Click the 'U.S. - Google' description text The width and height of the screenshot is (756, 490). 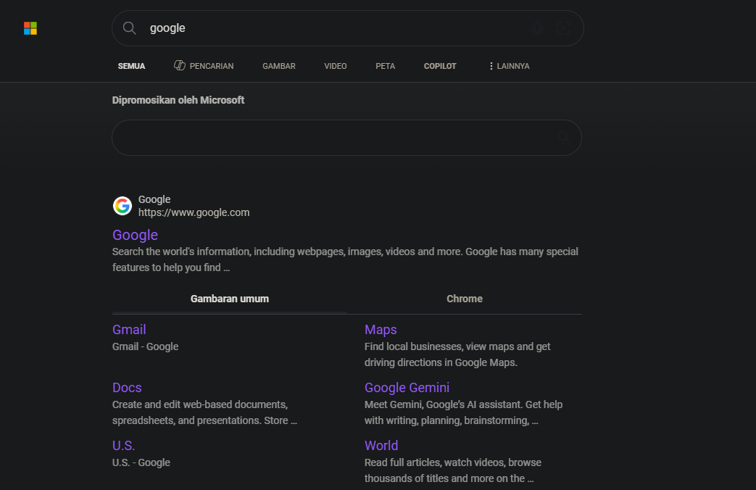click(x=141, y=462)
